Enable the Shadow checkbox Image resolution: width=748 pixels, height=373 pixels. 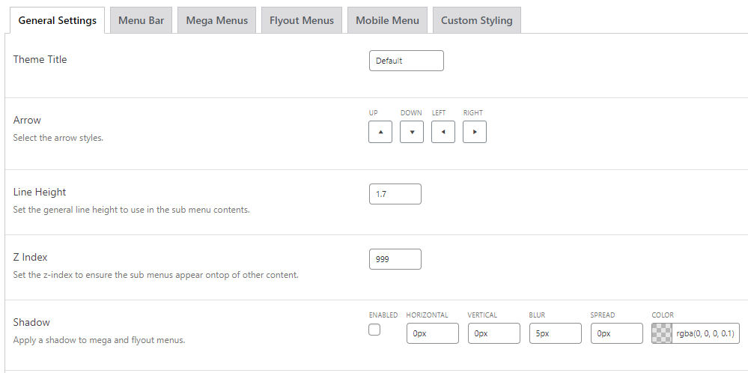374,330
